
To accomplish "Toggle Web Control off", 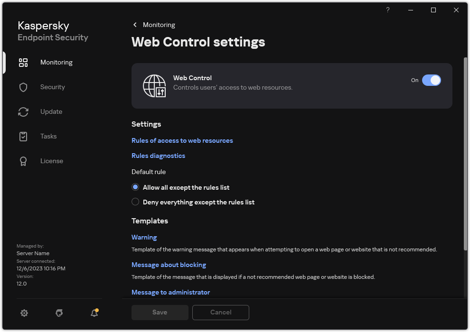I will [x=432, y=80].
